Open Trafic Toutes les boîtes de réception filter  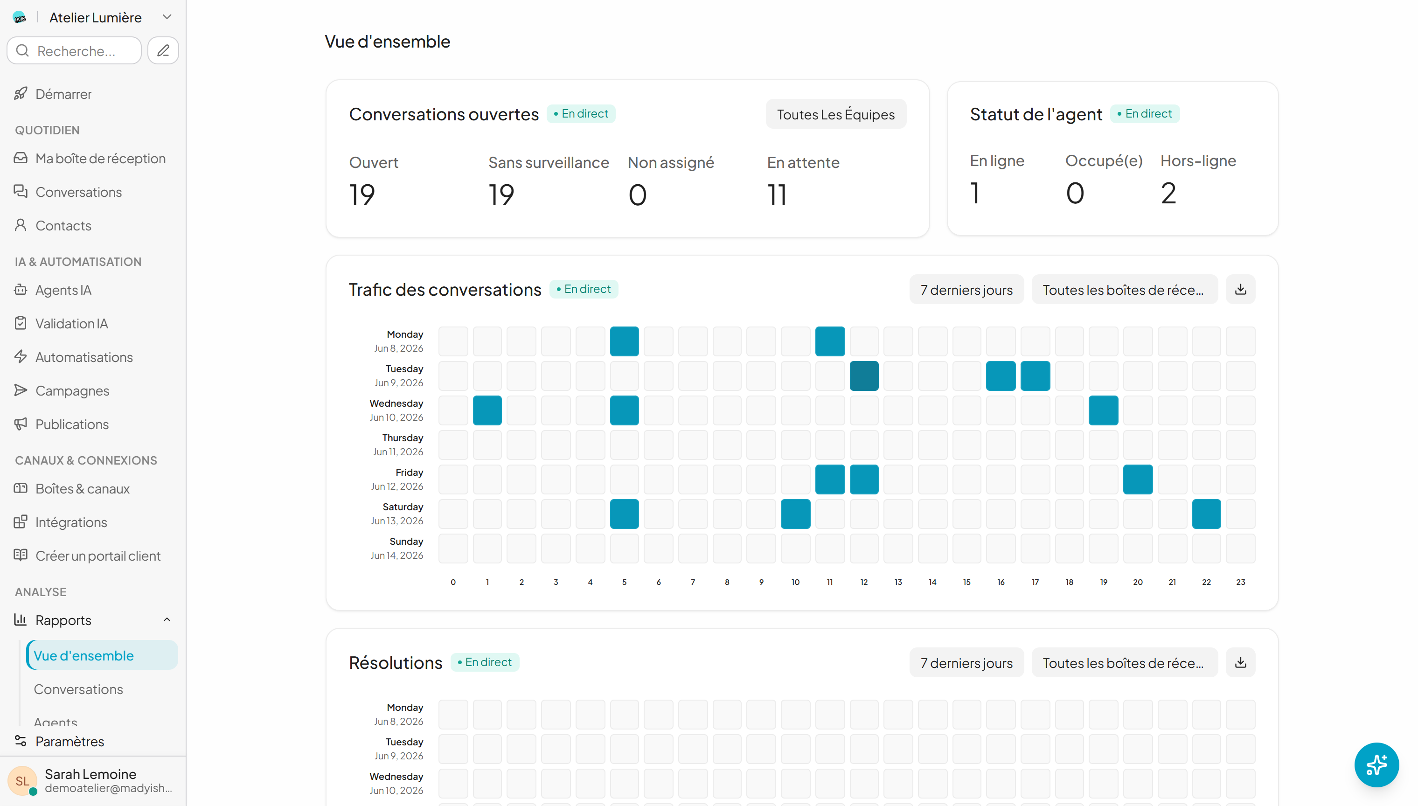pos(1124,290)
